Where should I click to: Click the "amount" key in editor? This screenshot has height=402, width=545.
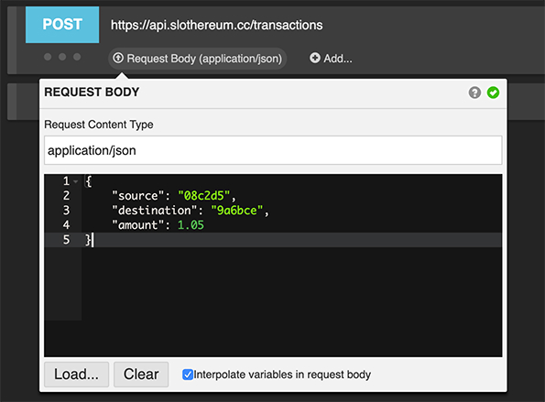(138, 225)
